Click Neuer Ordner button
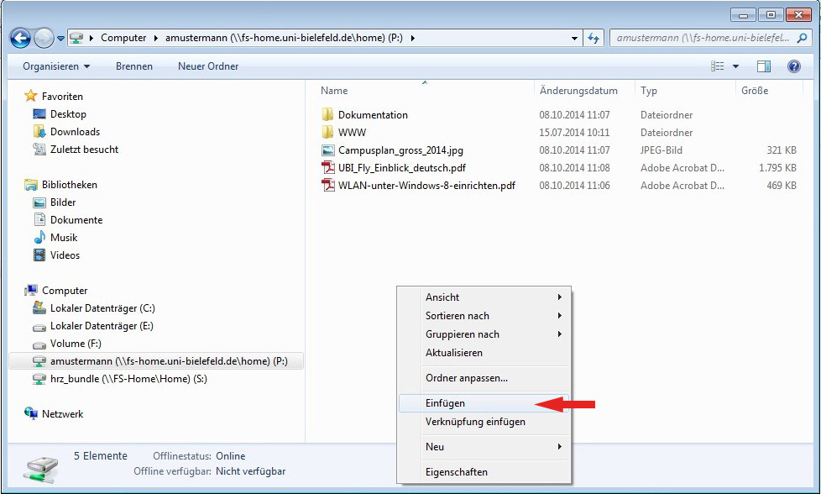The image size is (821, 494). coord(208,66)
